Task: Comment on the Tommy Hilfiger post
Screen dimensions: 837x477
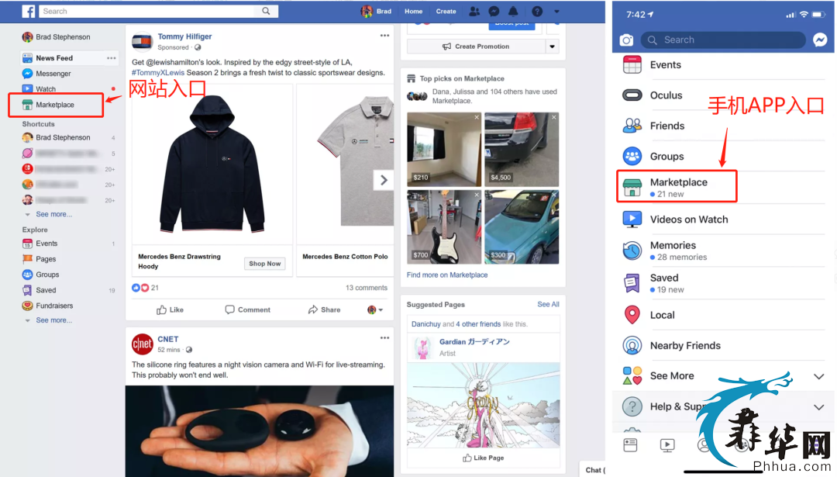Action: 248,309
